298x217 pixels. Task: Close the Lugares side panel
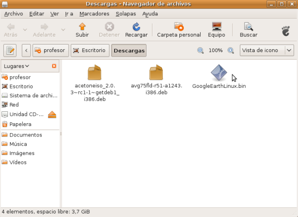pyautogui.click(x=54, y=66)
